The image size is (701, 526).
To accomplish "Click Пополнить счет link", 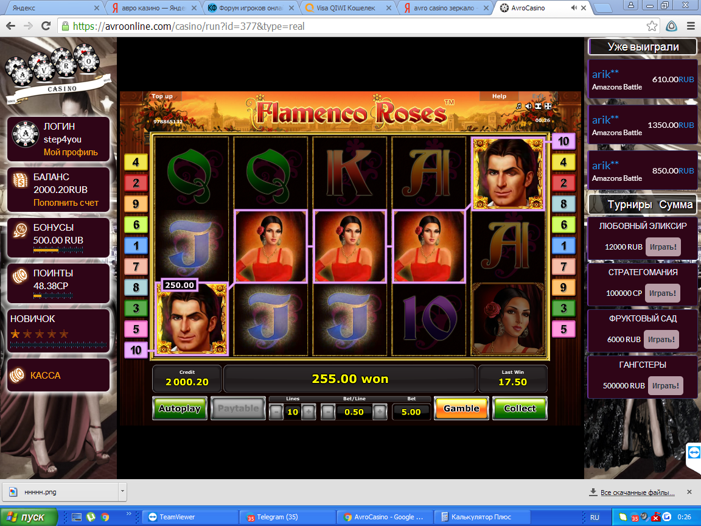I will click(66, 203).
